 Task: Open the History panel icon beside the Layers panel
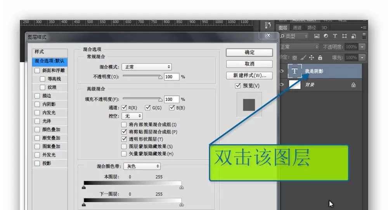268,25
